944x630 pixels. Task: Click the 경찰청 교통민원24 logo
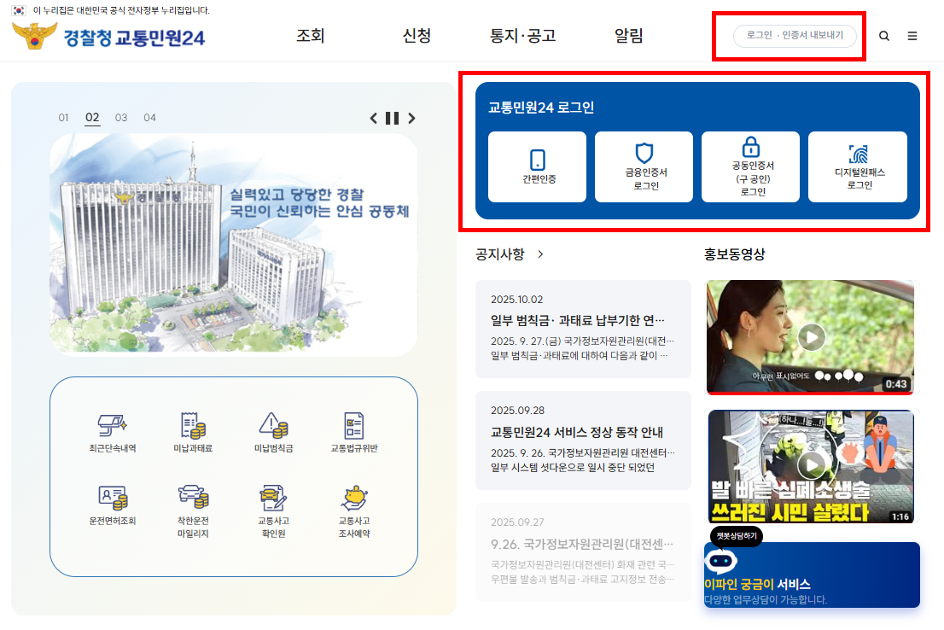click(x=109, y=37)
